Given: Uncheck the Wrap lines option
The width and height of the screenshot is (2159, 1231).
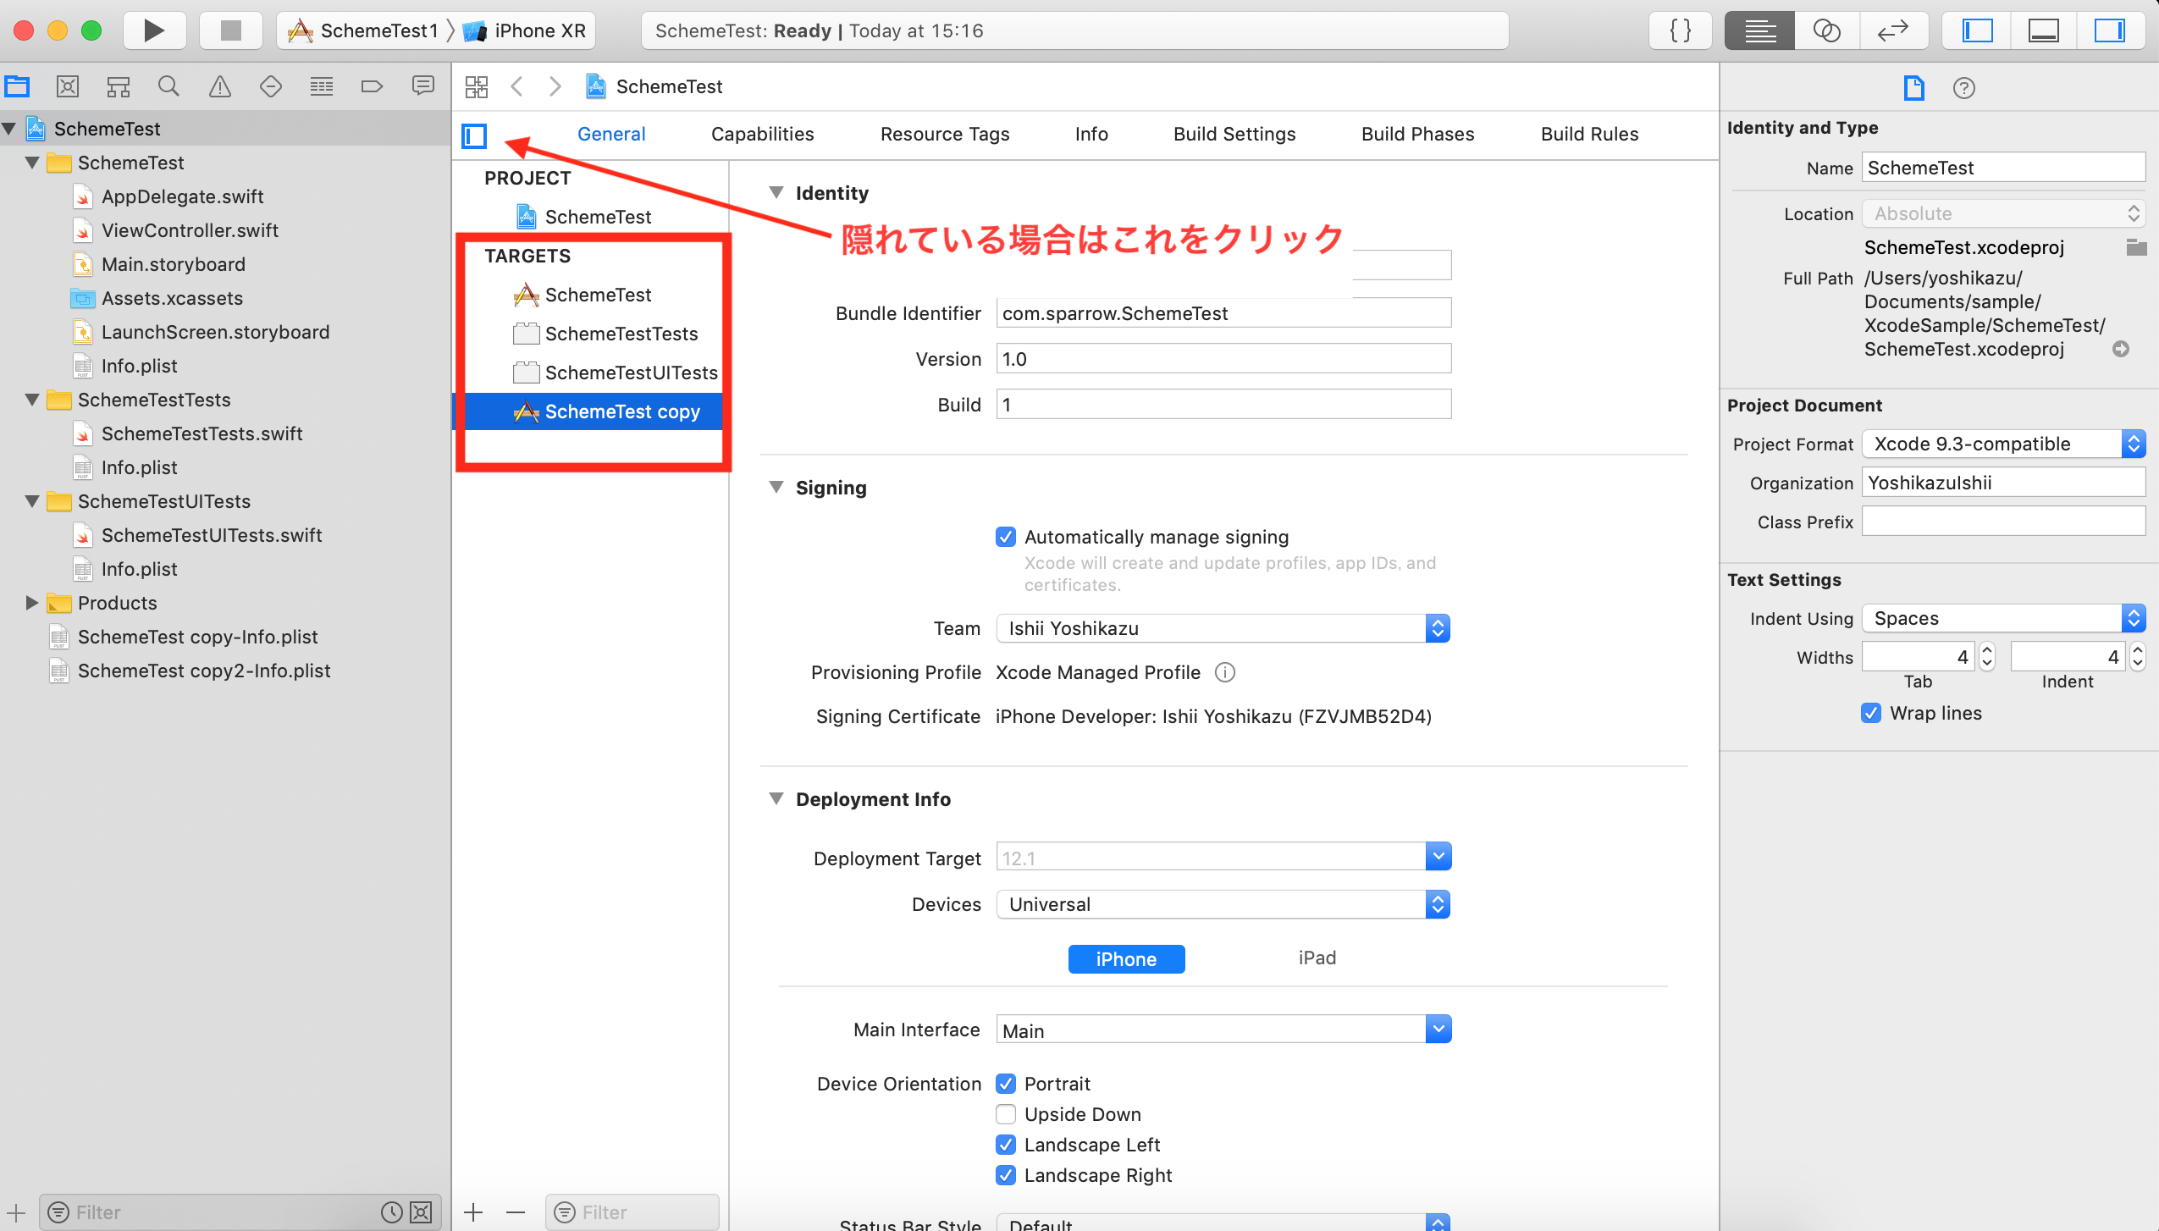Looking at the screenshot, I should [1869, 713].
